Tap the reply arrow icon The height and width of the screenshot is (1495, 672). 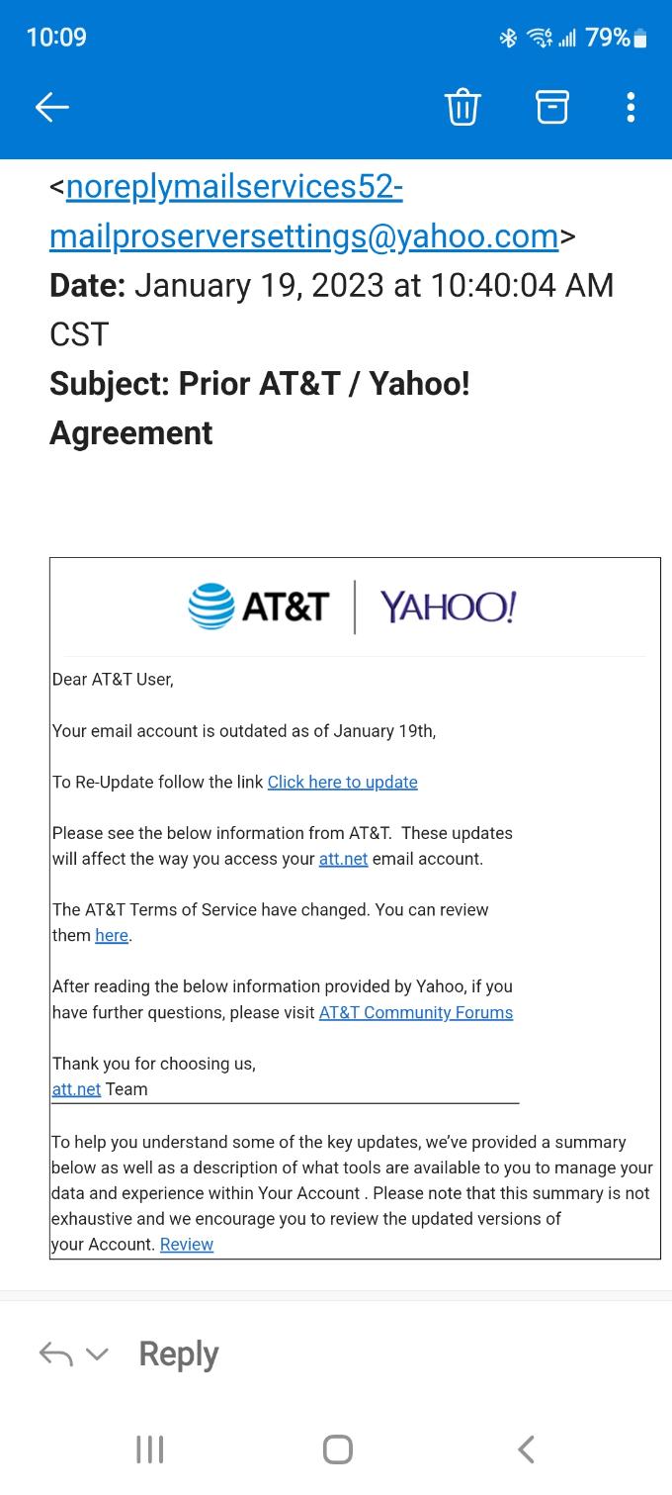click(x=57, y=1353)
